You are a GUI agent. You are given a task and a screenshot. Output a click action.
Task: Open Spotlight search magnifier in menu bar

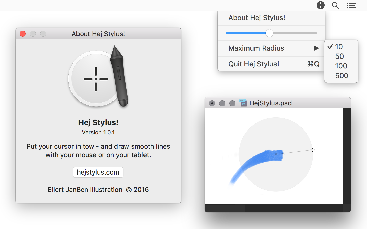tap(335, 5)
